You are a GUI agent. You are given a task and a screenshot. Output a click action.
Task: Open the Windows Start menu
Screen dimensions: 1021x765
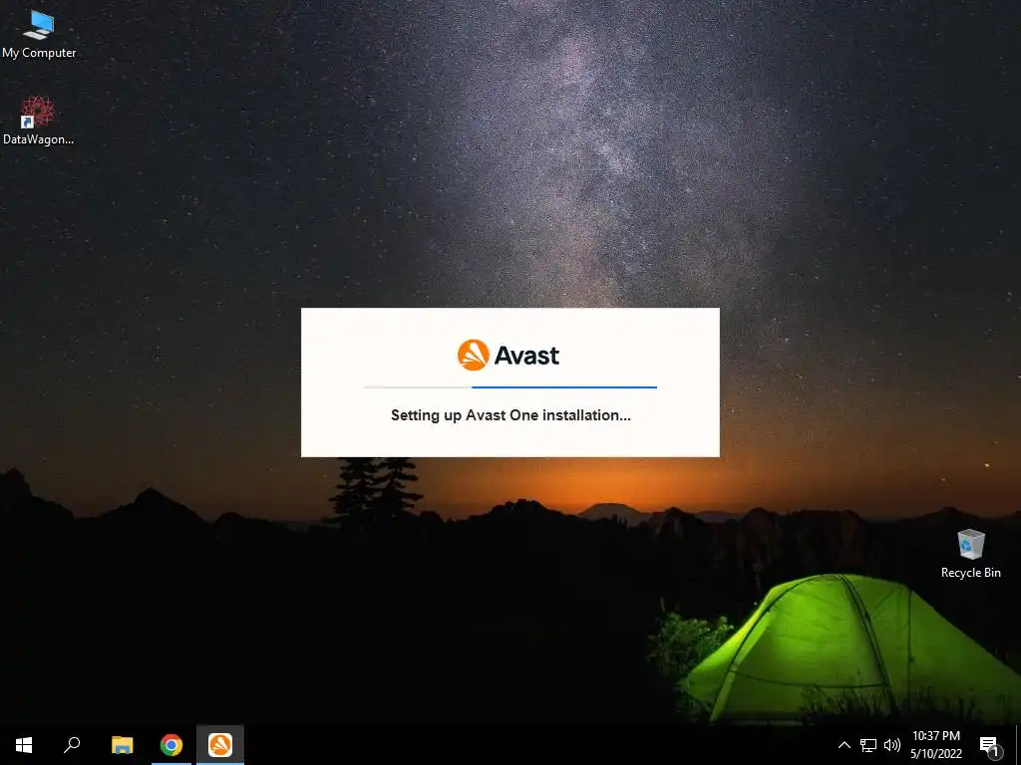24,745
